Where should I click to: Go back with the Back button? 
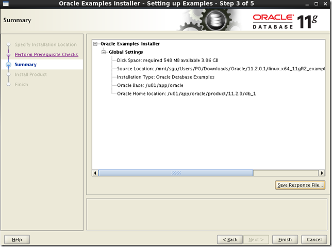click(230, 240)
